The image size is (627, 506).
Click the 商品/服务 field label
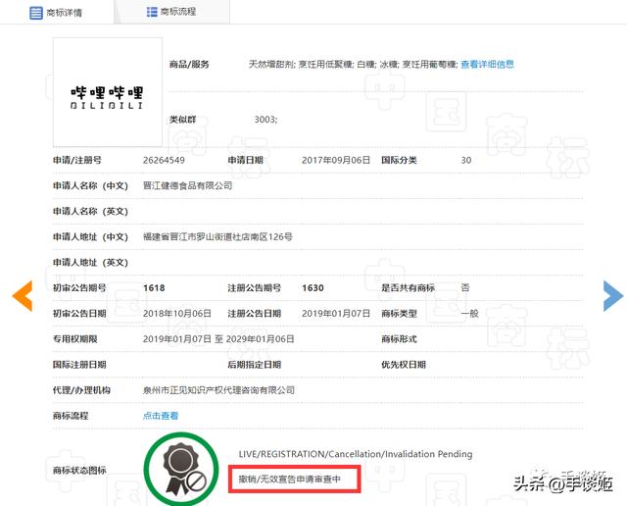189,65
